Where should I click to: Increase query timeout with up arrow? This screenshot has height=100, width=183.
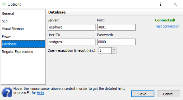click(x=114, y=49)
